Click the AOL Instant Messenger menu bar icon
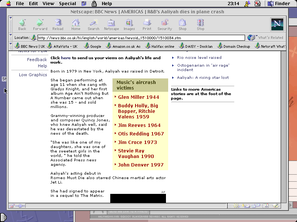Screen dimensions: 297x222 pos(247,4)
